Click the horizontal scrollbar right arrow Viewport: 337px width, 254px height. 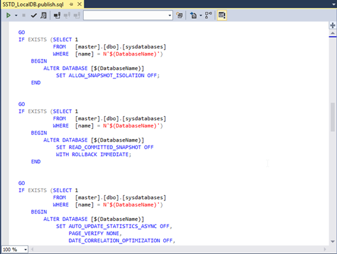(325, 249)
